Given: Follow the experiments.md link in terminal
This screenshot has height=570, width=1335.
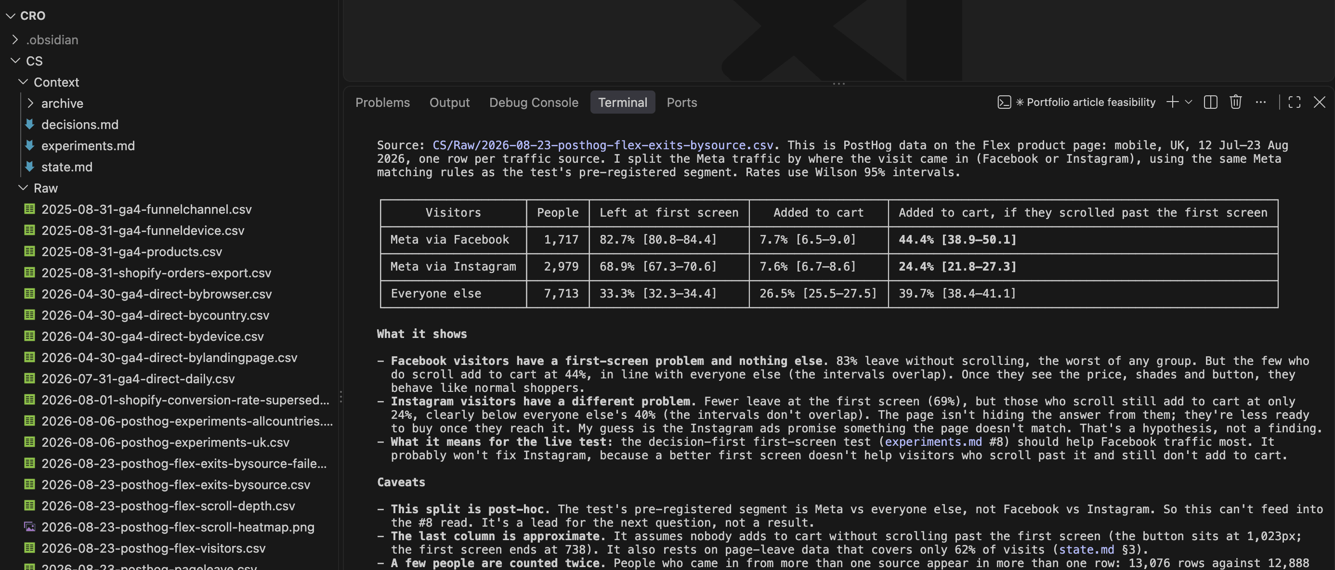Looking at the screenshot, I should point(933,441).
